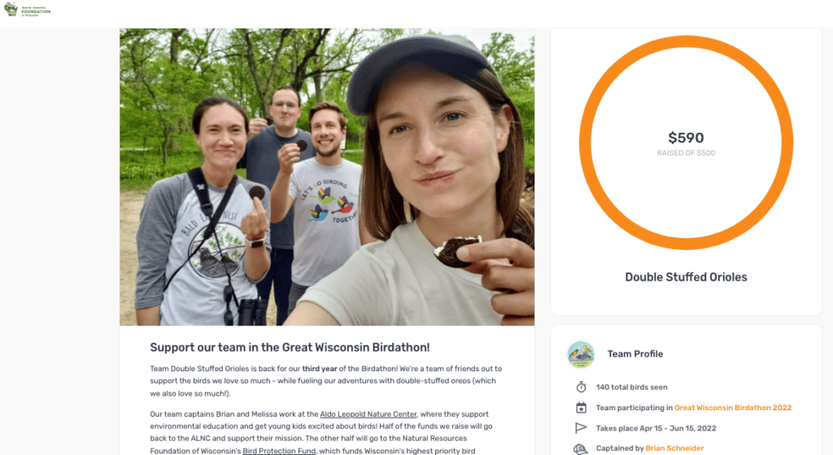This screenshot has height=455, width=833.
Task: Click the bold 'third year' text
Action: pos(319,369)
